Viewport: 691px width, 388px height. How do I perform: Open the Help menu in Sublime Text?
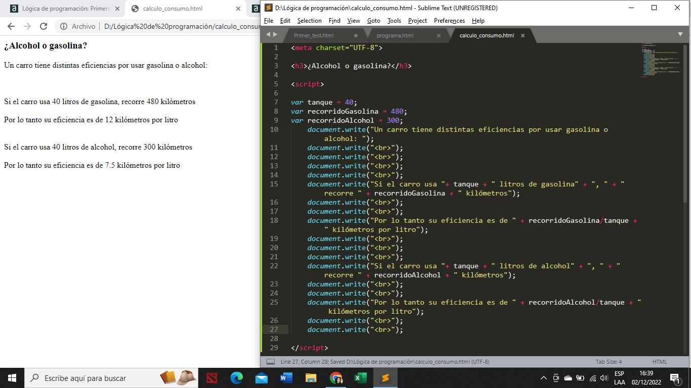click(478, 21)
